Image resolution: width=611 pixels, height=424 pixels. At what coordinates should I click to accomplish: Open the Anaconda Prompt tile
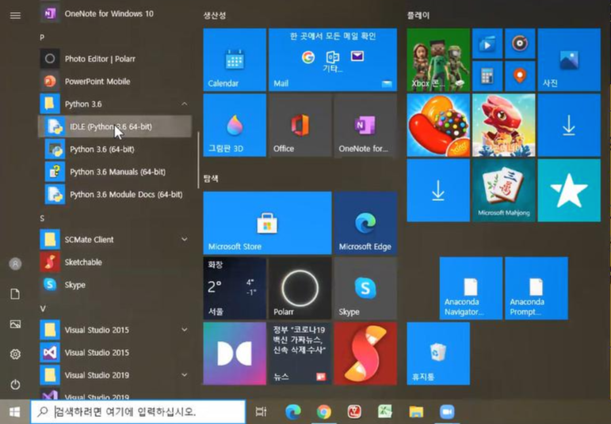537,288
